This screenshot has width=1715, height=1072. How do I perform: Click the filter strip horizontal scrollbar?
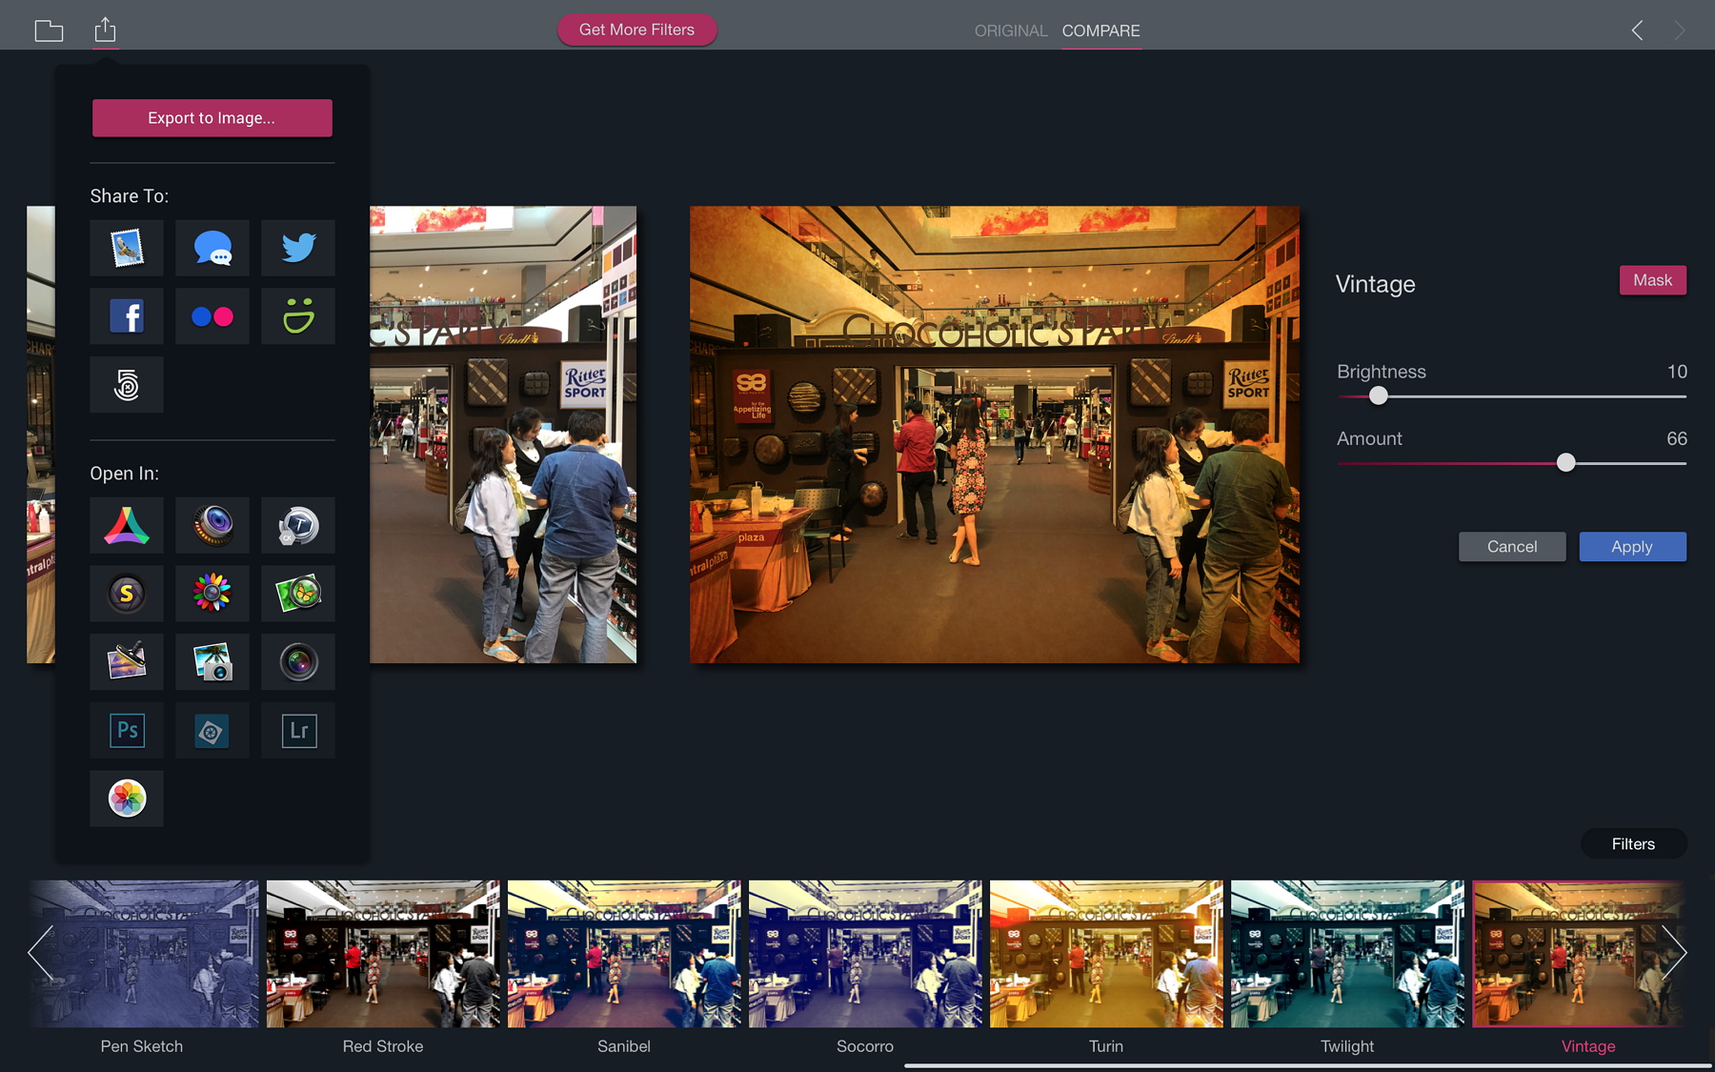[x=1307, y=1066]
